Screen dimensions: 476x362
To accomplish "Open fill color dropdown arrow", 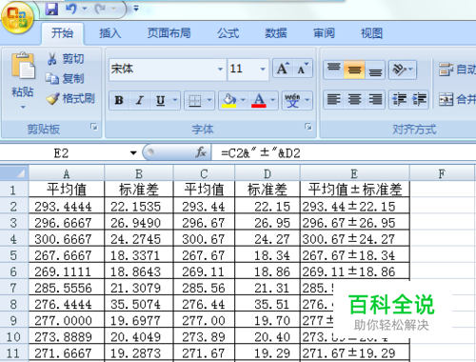I will [243, 100].
